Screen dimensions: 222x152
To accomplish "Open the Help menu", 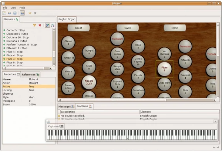I will pyautogui.click(x=22, y=8).
